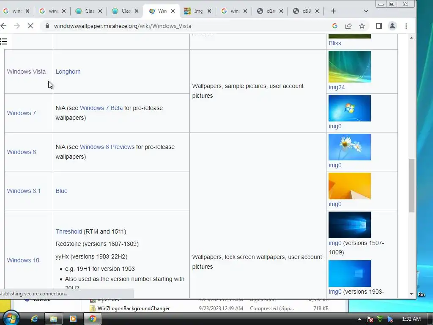Open the Windows 8.1 link
This screenshot has height=325, width=433.
(x=24, y=191)
